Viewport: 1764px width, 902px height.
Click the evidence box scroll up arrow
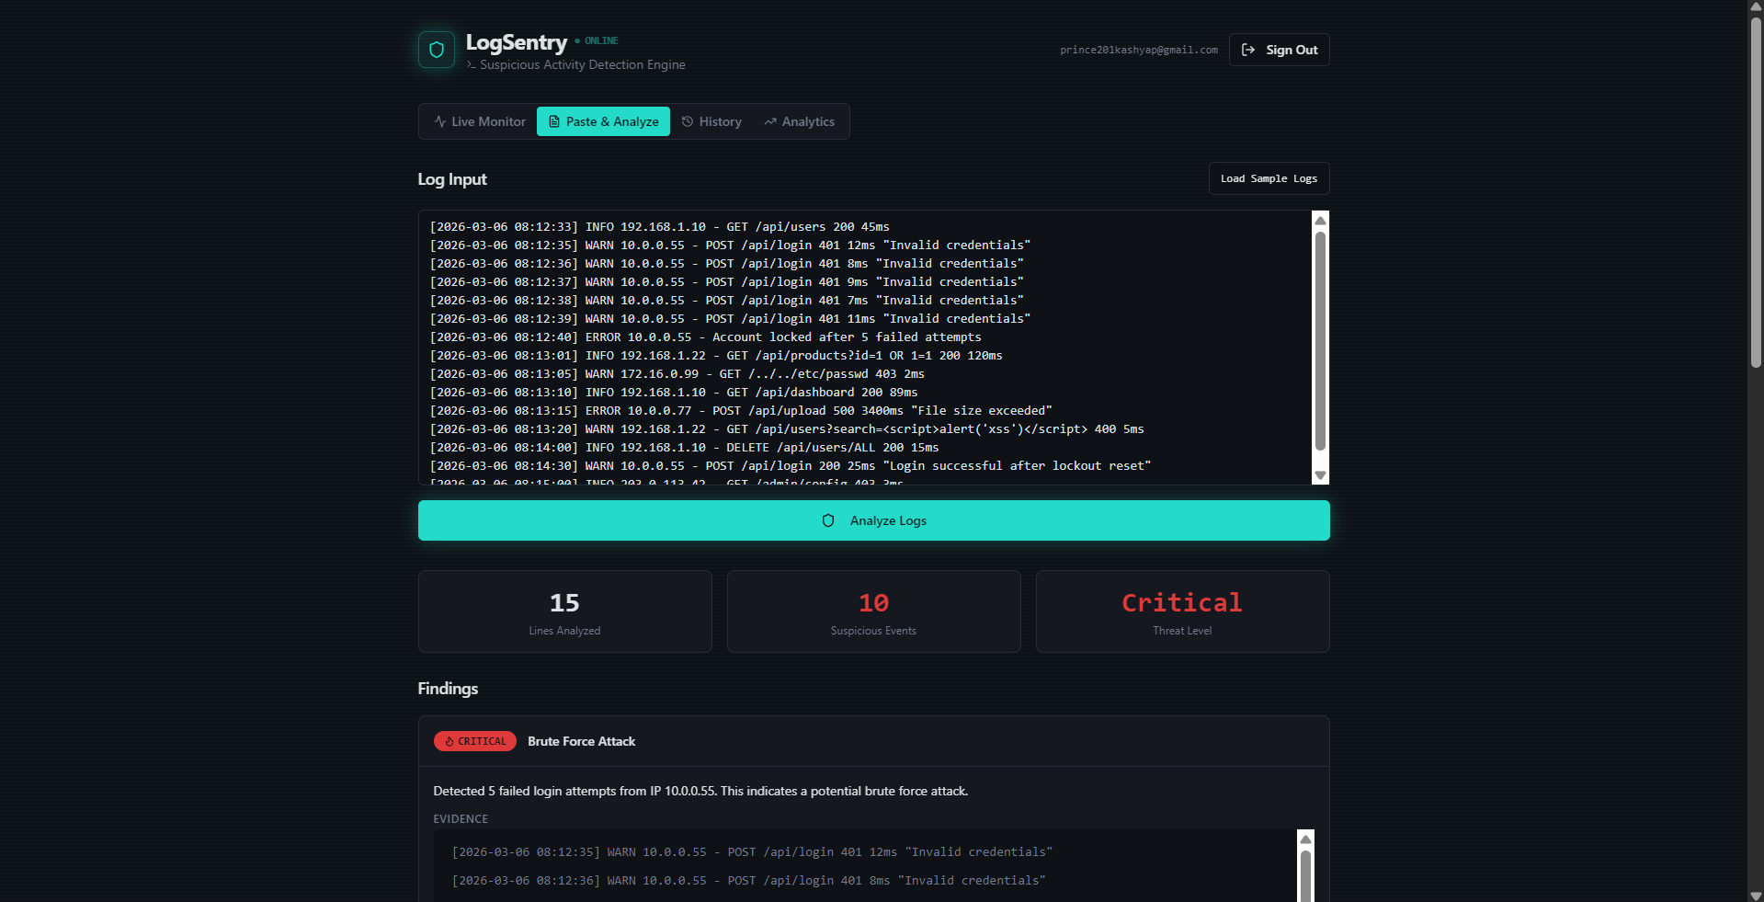tap(1305, 839)
